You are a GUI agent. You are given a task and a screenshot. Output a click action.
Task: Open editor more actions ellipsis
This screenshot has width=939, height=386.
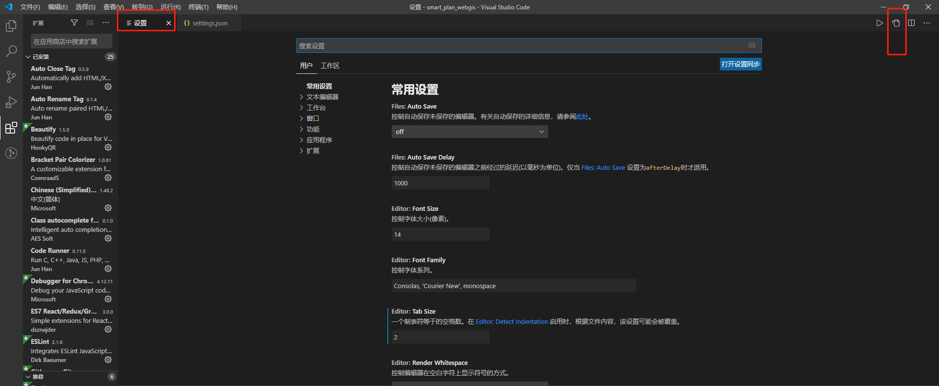927,23
